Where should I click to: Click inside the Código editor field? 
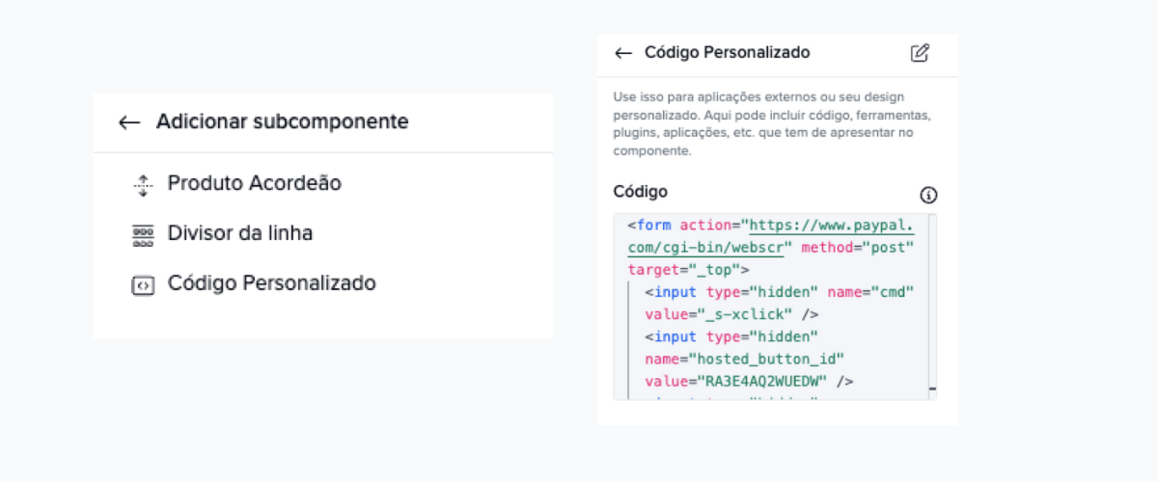tap(775, 307)
